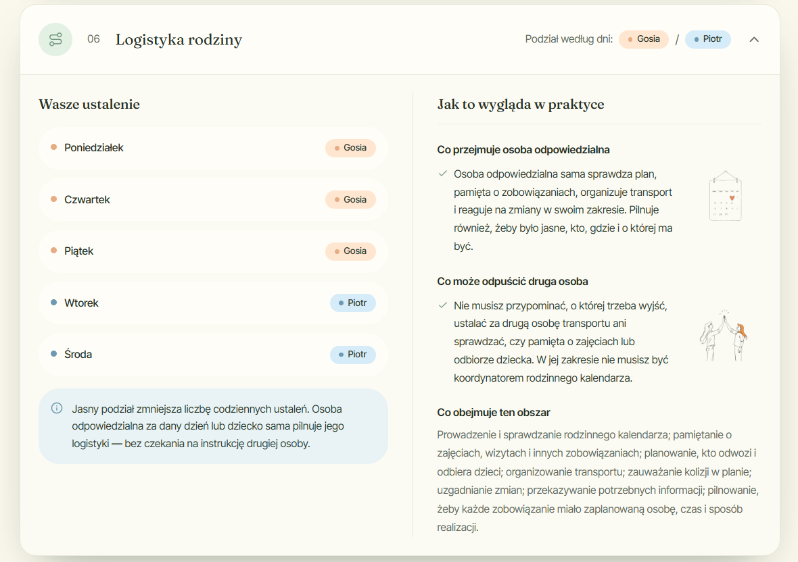The height and width of the screenshot is (562, 798).
Task: Collapse the Logistyka rodziny section
Action: 754,40
